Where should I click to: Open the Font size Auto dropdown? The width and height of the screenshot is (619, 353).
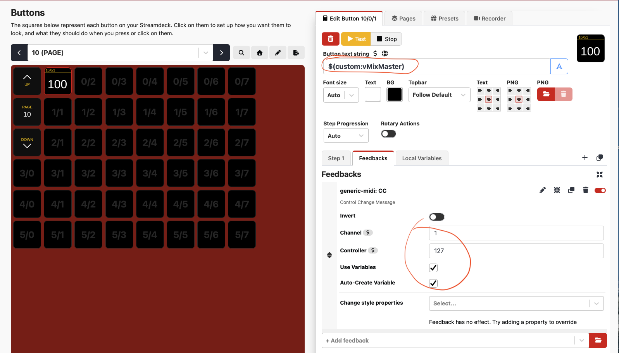(341, 95)
